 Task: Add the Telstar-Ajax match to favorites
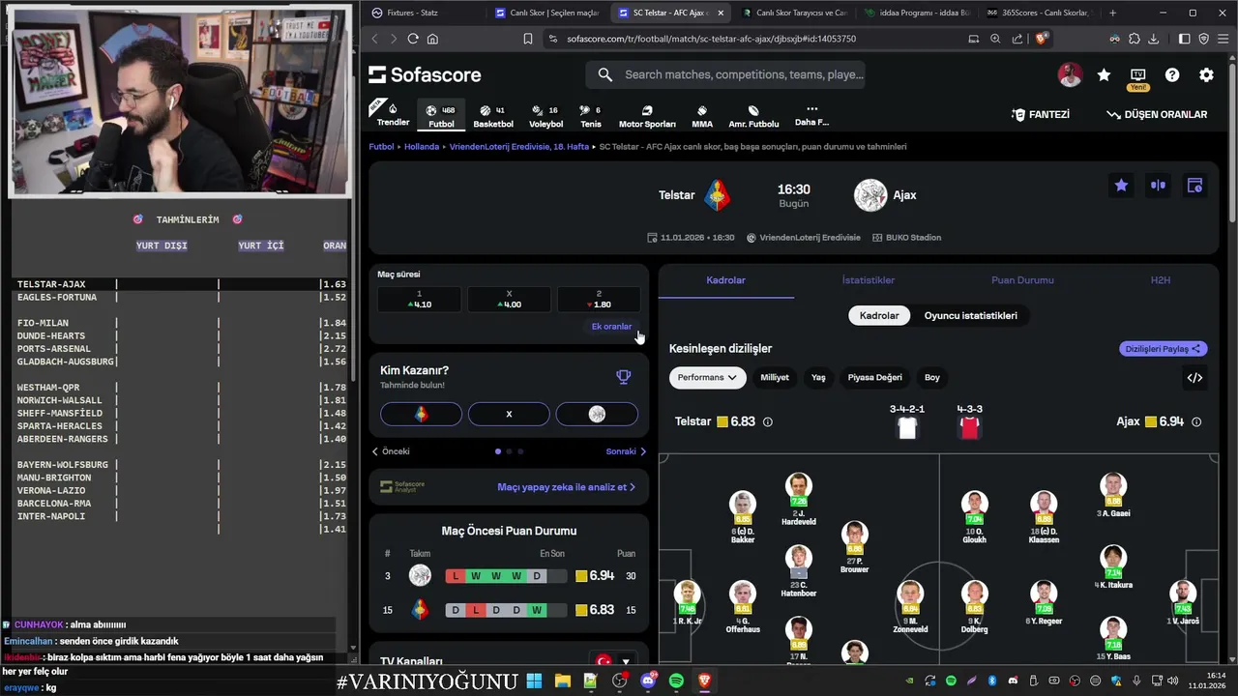[1121, 186]
